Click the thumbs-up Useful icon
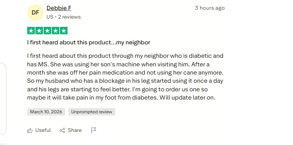Image resolution: width=293 pixels, height=145 pixels. [x=30, y=130]
